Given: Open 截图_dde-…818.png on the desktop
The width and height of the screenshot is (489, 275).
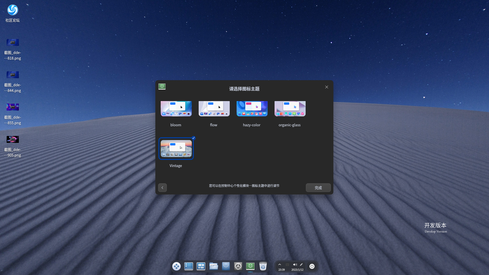Looking at the screenshot, I should tap(12, 43).
